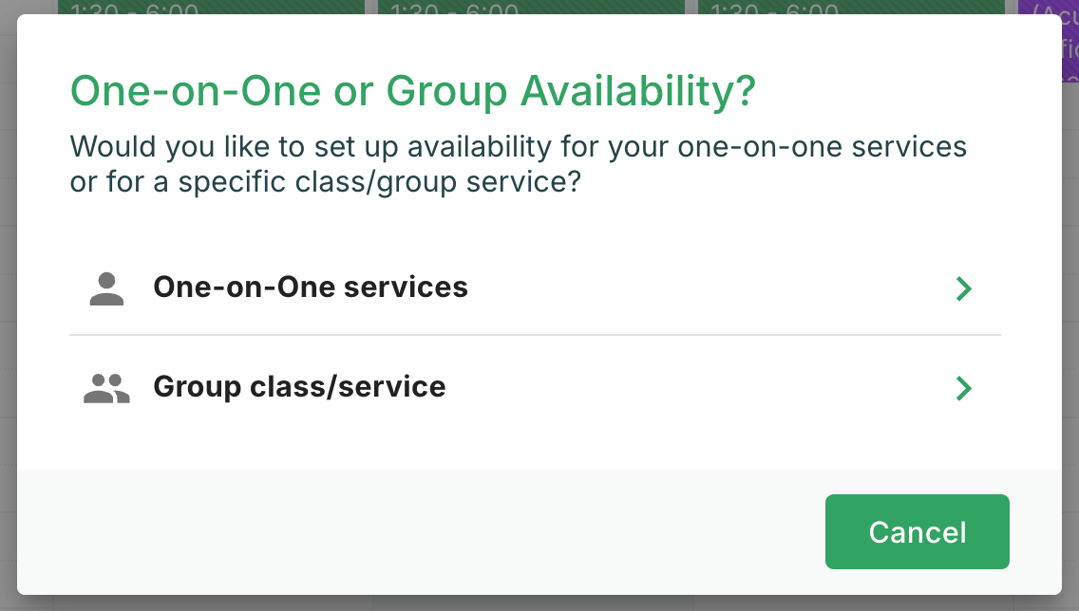Open One-on-One services via its green chevron
The image size is (1079, 611).
coord(964,288)
